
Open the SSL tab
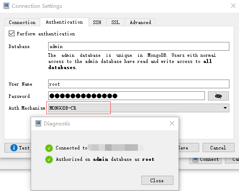tap(116, 22)
